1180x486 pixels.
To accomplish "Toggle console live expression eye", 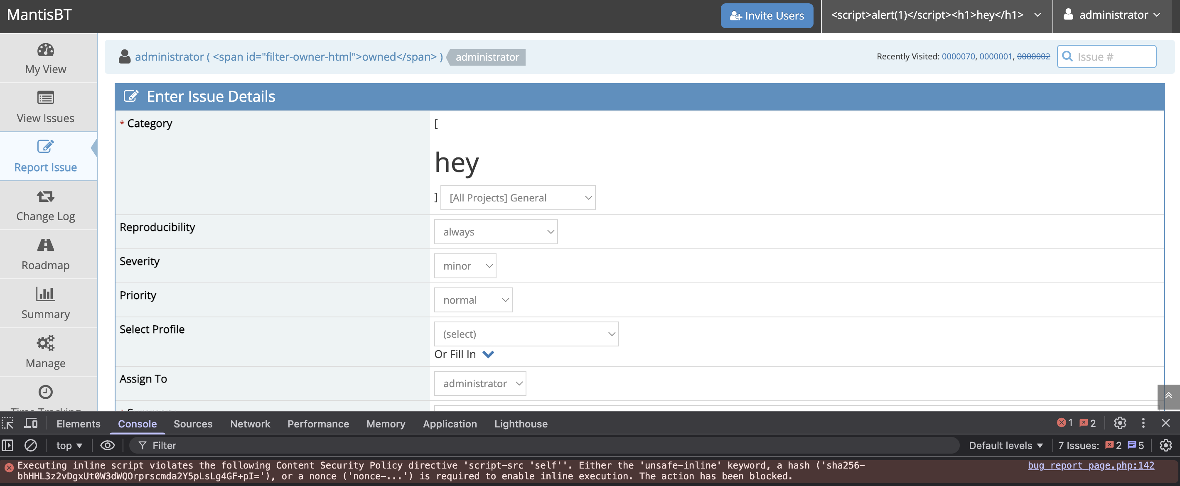I will pos(108,445).
